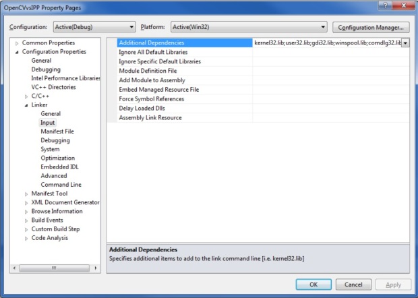418x298 pixels.
Task: Select Ignore All Default Libraries property
Action: (x=185, y=52)
